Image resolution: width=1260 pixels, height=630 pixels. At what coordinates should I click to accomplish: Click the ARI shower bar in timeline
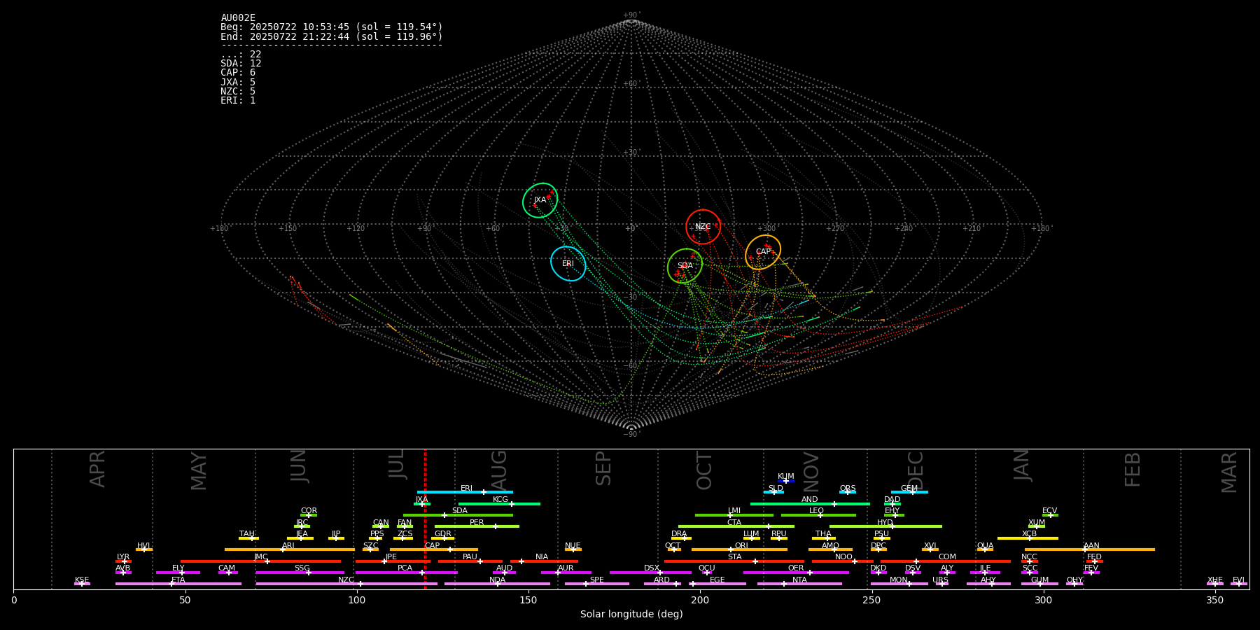(290, 549)
